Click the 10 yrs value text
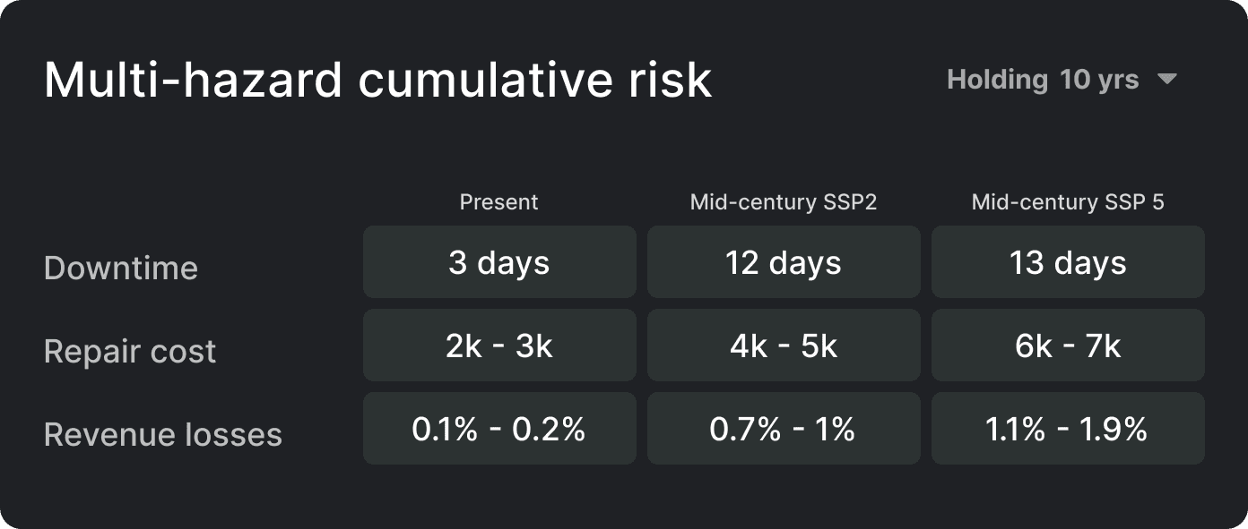 coord(1099,80)
